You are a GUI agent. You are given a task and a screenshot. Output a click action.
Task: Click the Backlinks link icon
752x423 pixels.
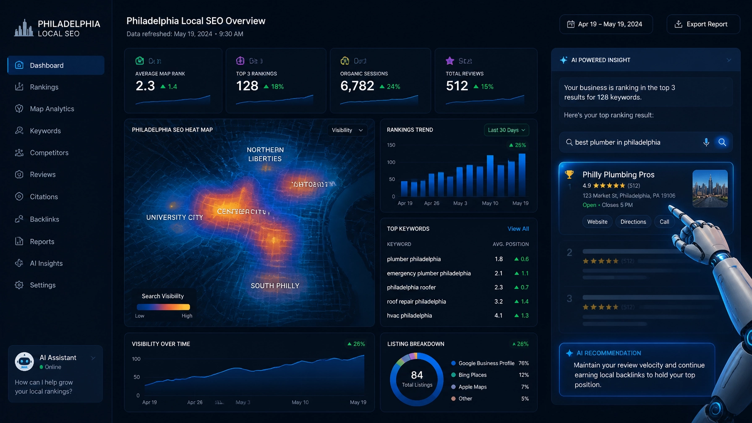click(19, 219)
